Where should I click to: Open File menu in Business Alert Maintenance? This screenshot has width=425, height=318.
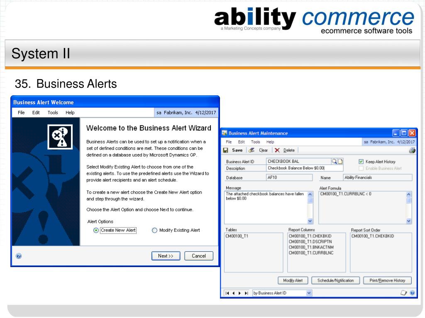(x=229, y=142)
